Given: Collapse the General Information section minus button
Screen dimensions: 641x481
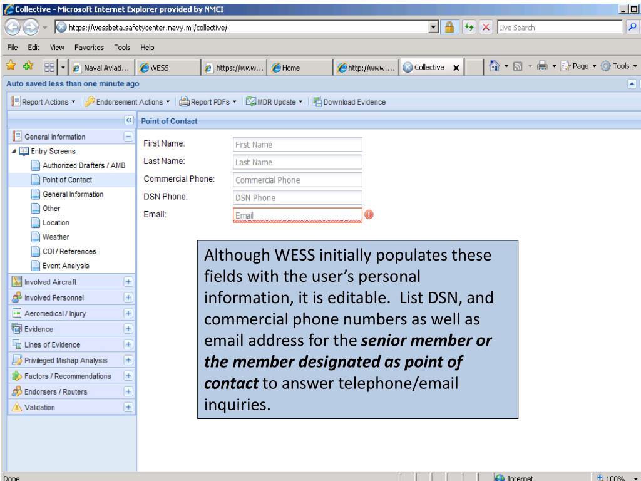Looking at the screenshot, I should point(128,137).
